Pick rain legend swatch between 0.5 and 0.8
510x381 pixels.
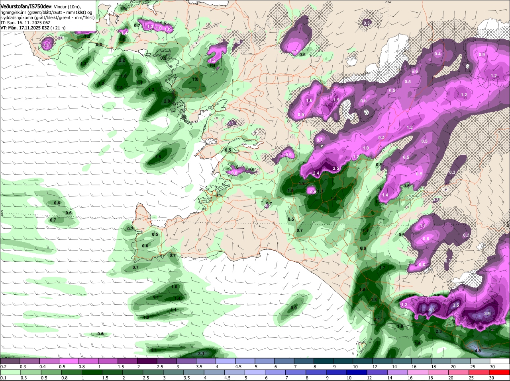51,372
